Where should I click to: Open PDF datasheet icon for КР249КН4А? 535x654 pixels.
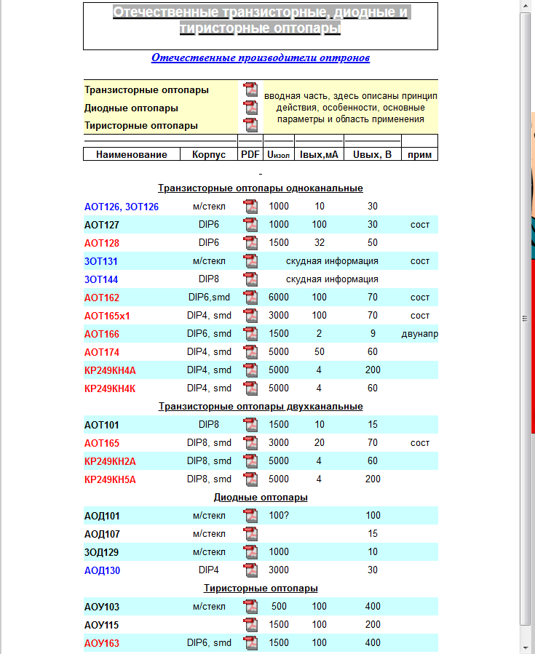tap(250, 370)
